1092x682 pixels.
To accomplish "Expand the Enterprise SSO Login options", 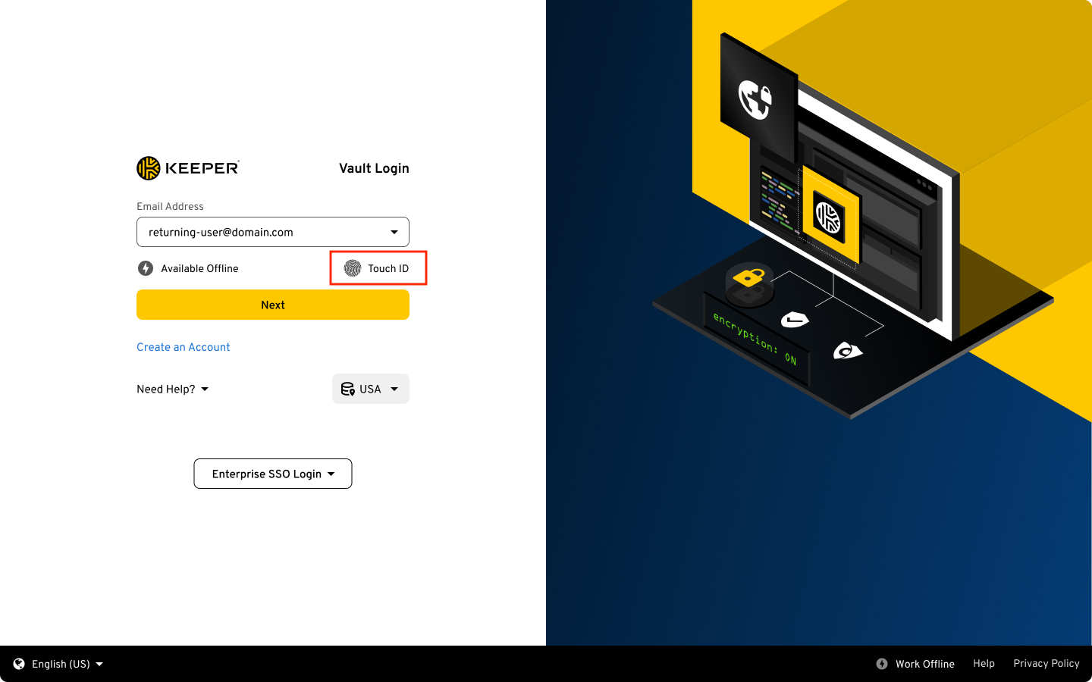I will [x=273, y=474].
